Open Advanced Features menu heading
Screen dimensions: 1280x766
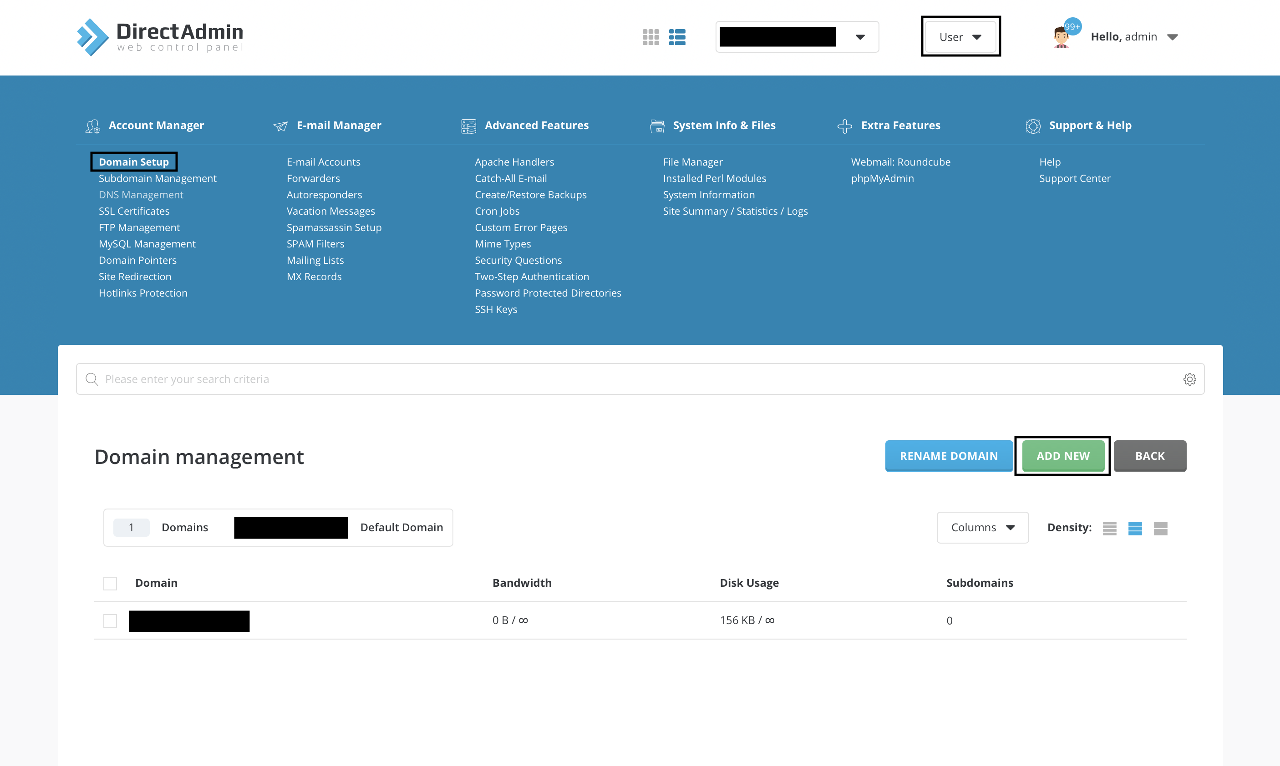click(537, 126)
